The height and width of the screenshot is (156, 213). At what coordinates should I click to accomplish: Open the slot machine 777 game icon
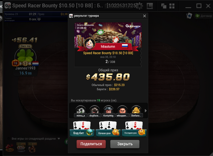click(21, 147)
